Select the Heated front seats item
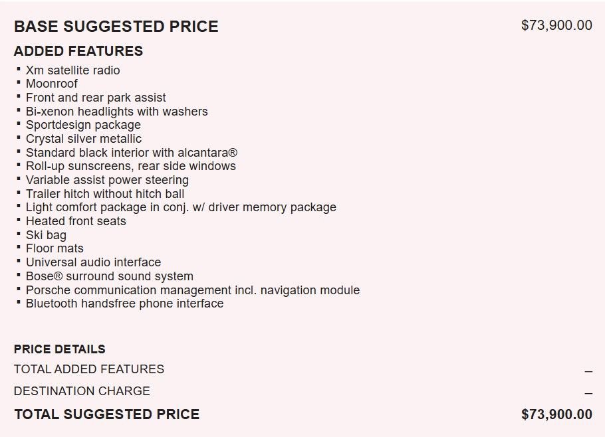This screenshot has width=605, height=437. click(76, 221)
